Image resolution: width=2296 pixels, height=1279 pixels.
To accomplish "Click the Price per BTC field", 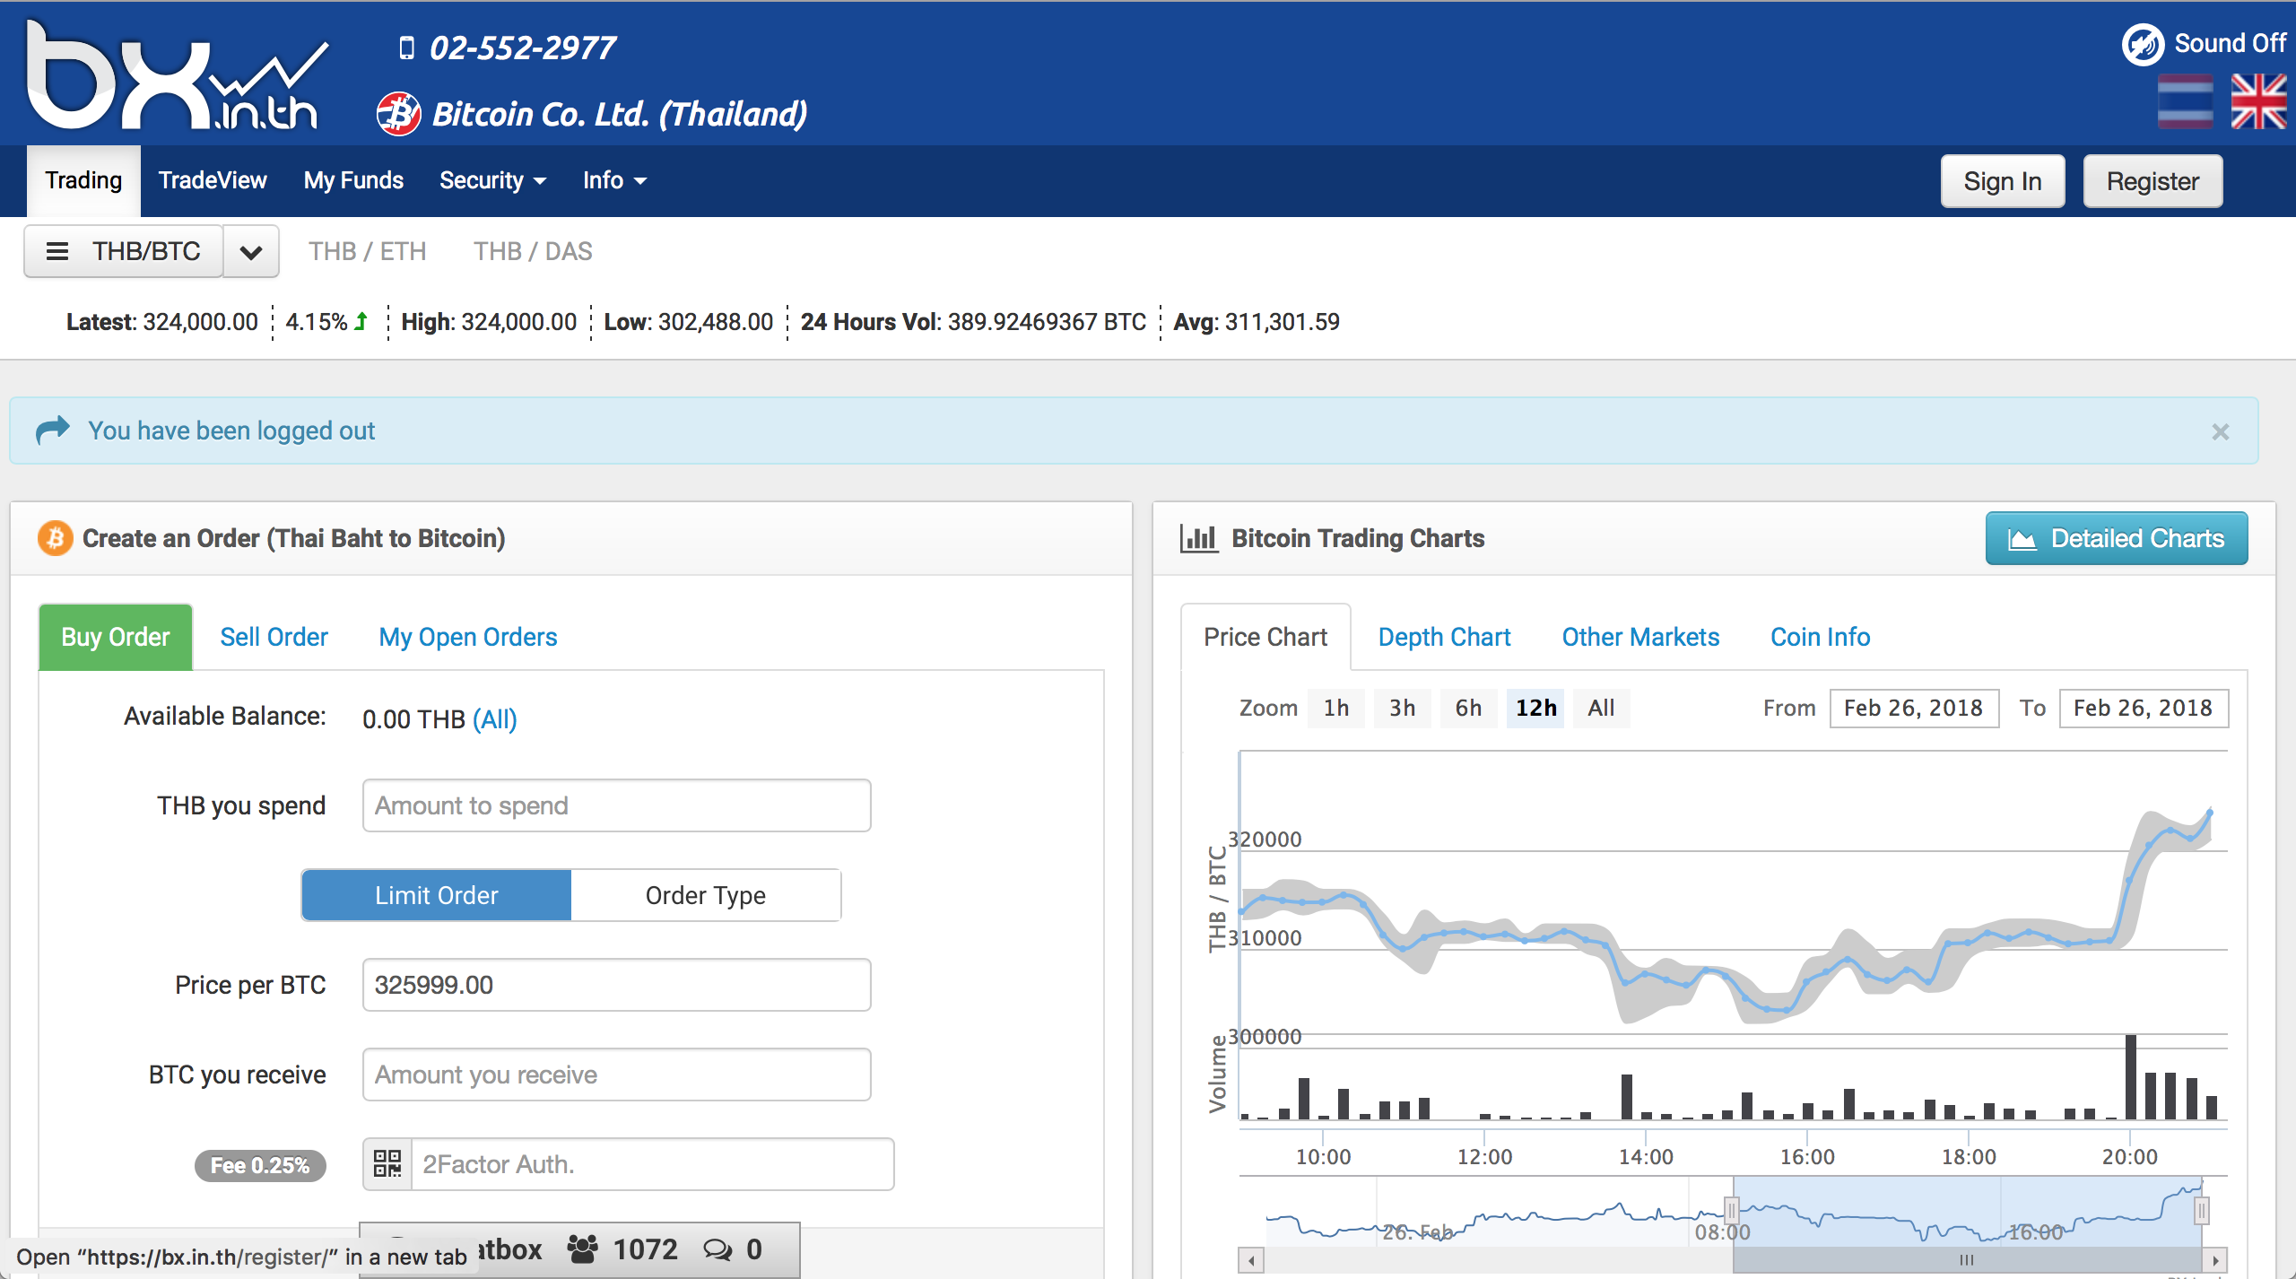I will (x=616, y=985).
